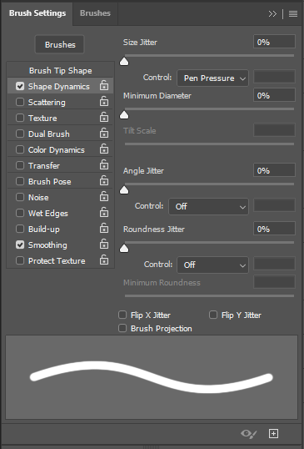The width and height of the screenshot is (304, 449).
Task: Click the Angle Jitter slider handle
Action: click(124, 190)
